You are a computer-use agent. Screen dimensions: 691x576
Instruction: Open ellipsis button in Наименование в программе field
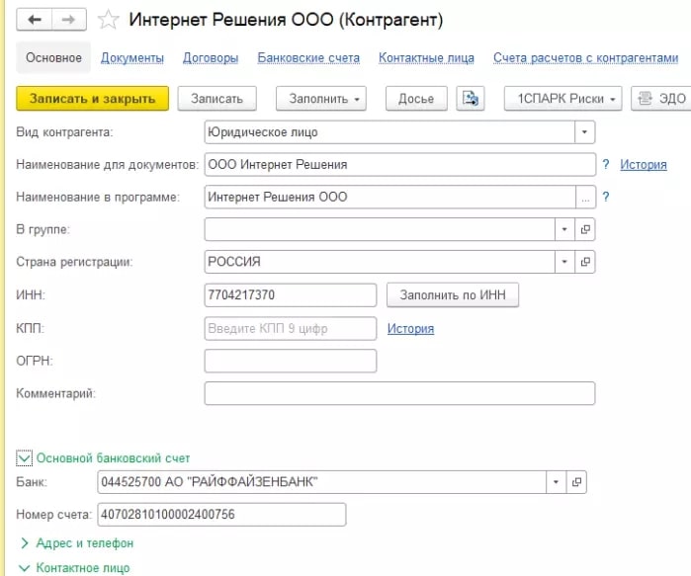pos(585,198)
